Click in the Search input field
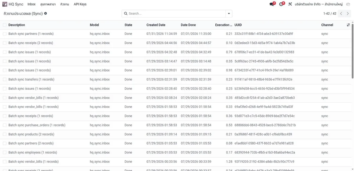The width and height of the screenshot is (354, 171). point(176,14)
